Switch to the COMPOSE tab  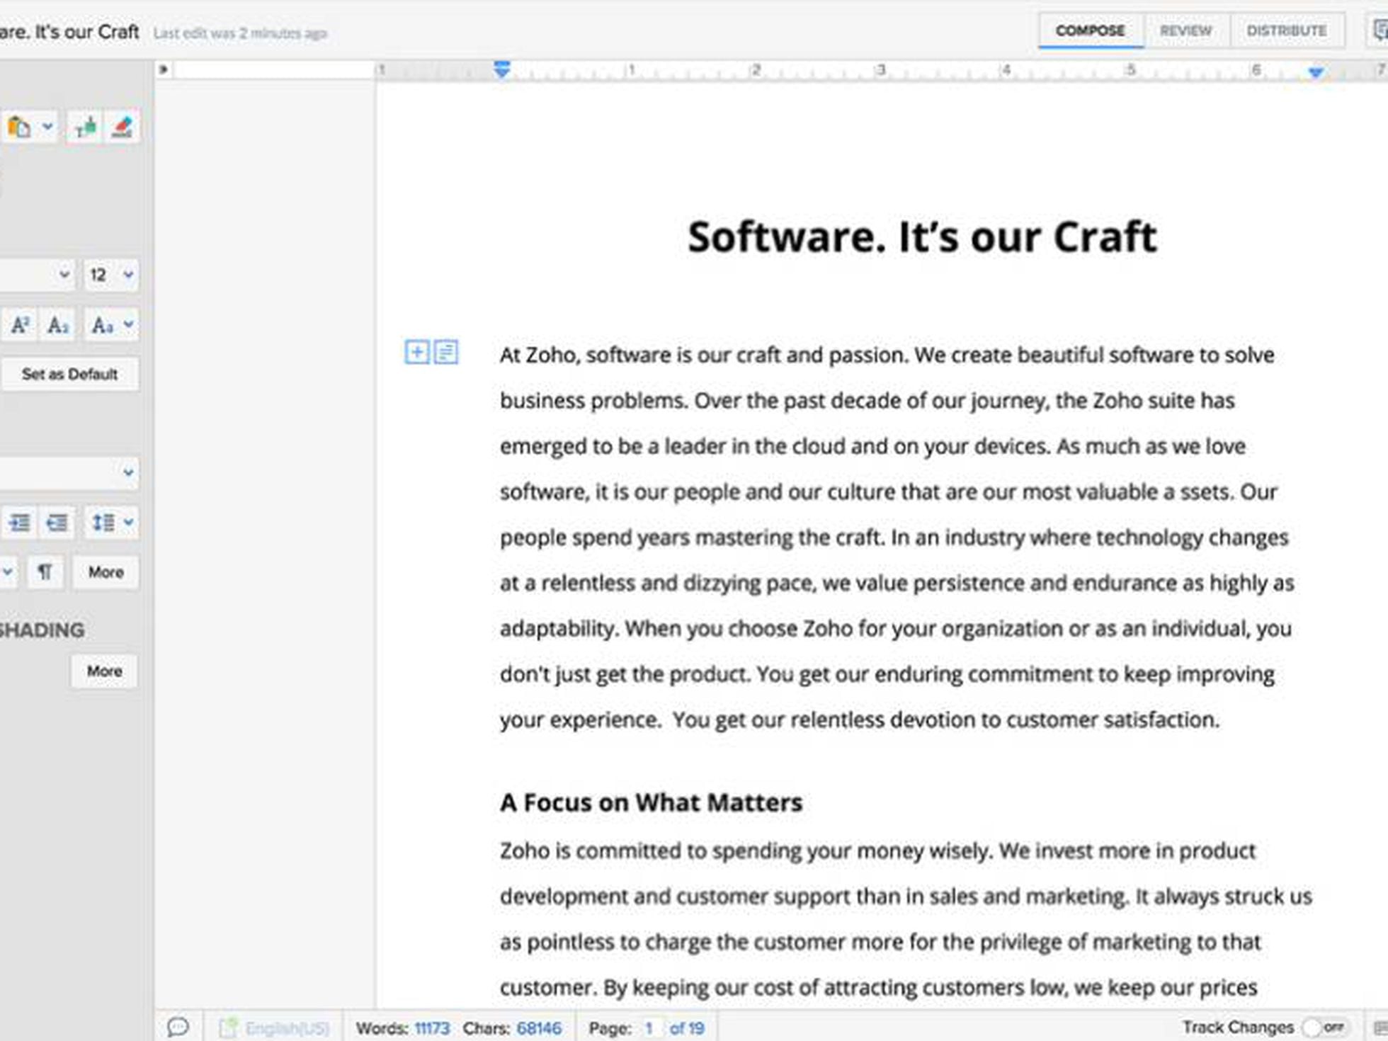[x=1091, y=31]
